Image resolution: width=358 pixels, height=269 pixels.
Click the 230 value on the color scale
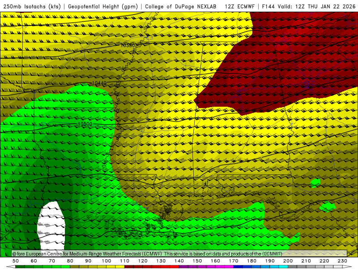[342, 261]
